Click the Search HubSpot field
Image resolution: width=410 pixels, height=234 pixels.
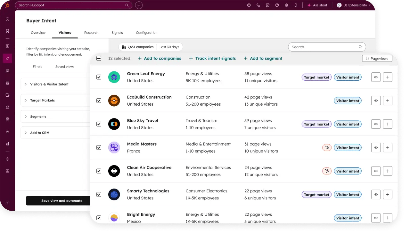point(74,5)
